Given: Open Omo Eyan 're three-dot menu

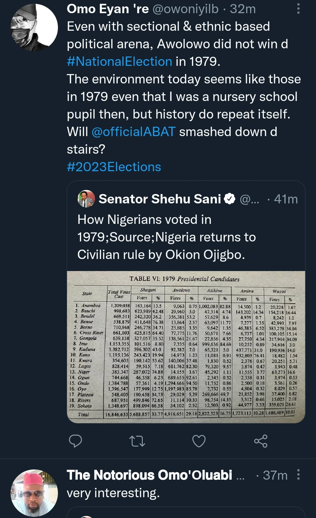Looking at the screenshot, I should point(299,8).
